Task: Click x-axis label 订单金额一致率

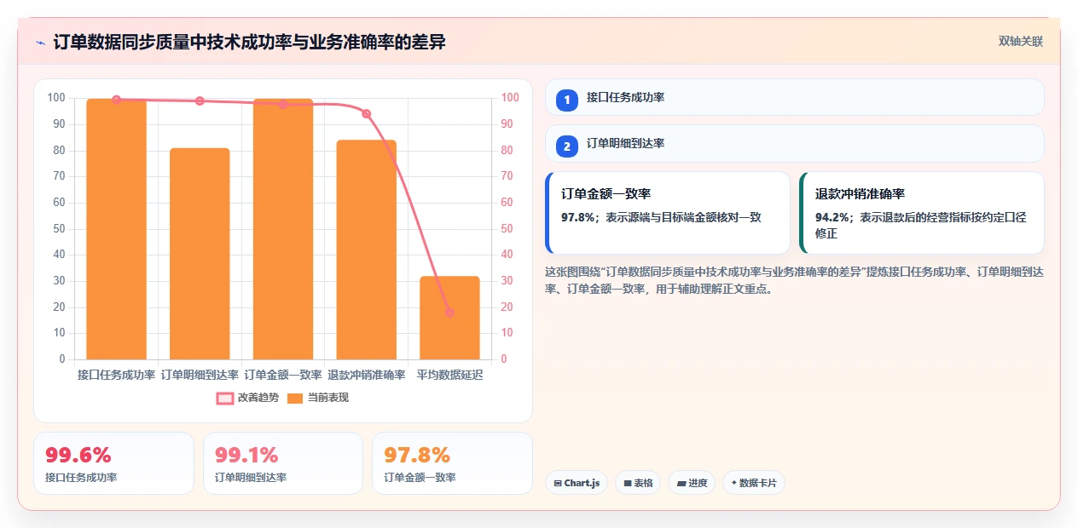Action: coord(283,375)
